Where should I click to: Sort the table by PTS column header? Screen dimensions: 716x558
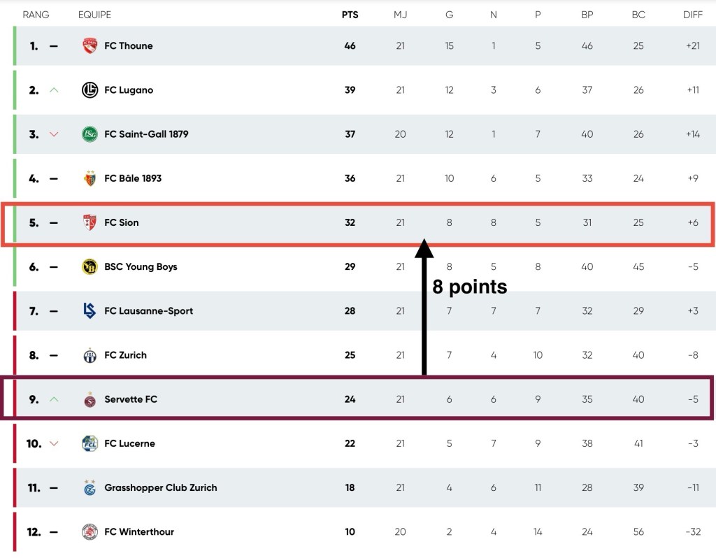pos(350,15)
